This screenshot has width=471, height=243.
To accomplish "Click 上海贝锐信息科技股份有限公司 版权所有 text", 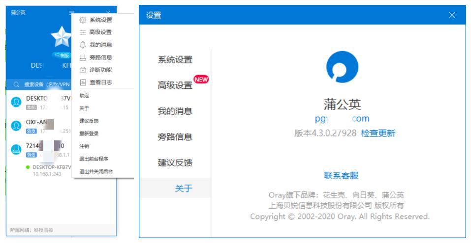I will (x=336, y=206).
